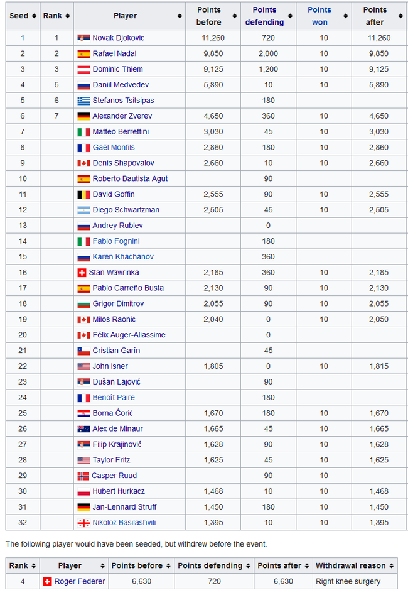Screen dimensions: 408x600
Task: Click Norway flag next to Casper Ruud
Action: (x=83, y=476)
